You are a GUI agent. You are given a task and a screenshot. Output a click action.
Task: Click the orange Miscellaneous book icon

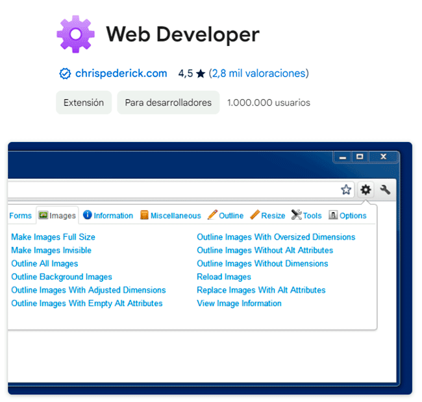[x=144, y=215]
